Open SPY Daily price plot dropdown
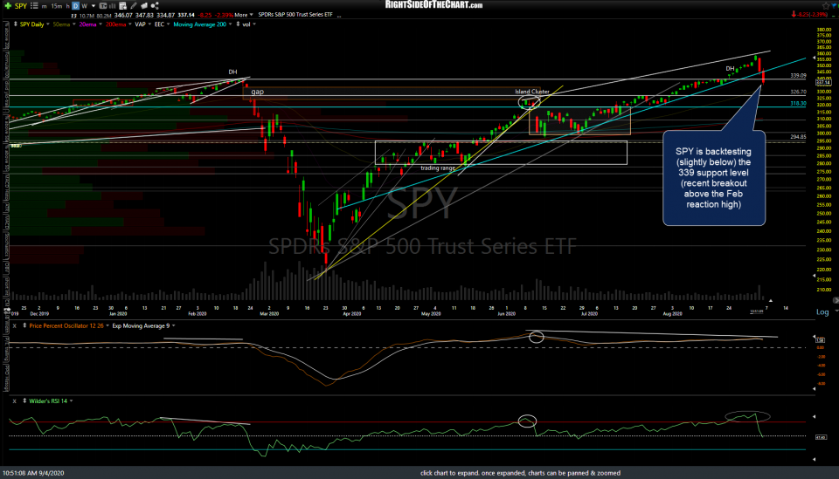 coord(47,24)
